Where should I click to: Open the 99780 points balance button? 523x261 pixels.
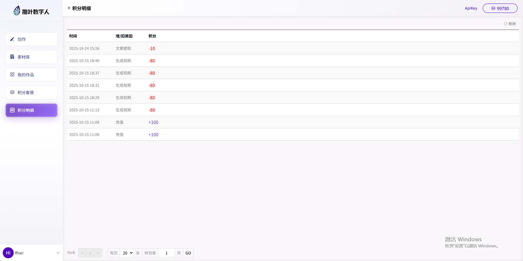500,8
